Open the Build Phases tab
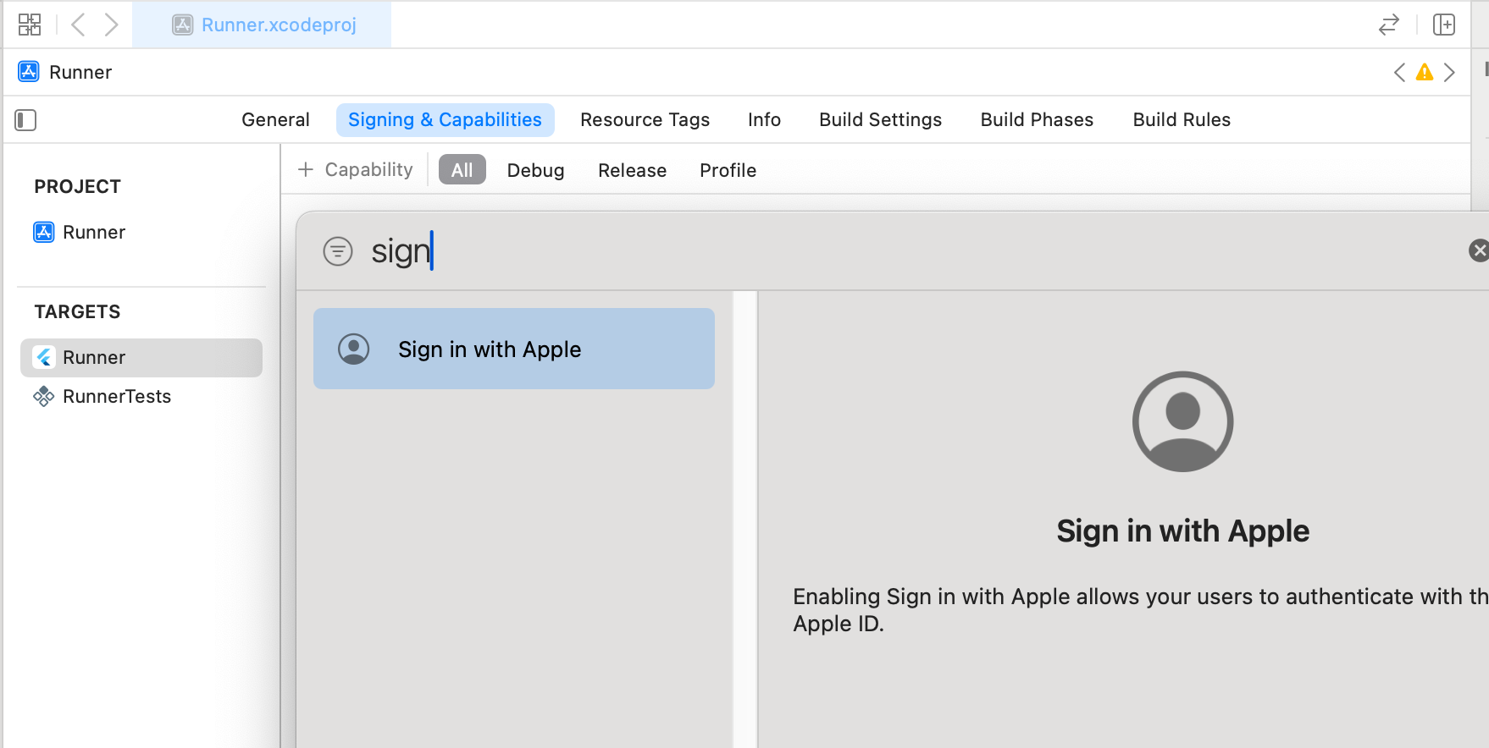The height and width of the screenshot is (748, 1489). [1037, 120]
